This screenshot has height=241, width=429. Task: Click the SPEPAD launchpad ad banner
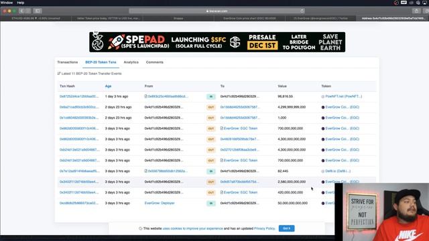(x=217, y=42)
